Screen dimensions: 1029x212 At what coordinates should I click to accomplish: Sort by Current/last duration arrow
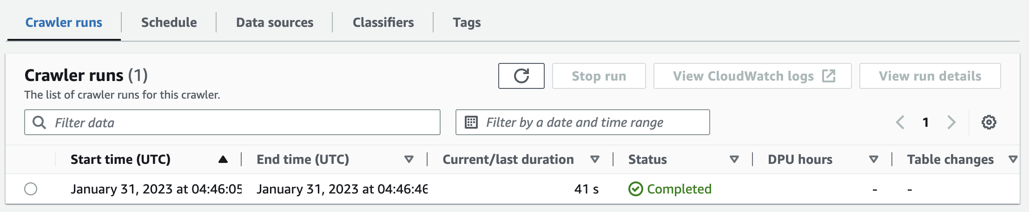tap(594, 160)
